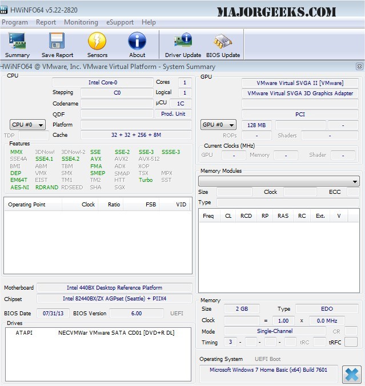Click the empty Codename field

[x=117, y=103]
